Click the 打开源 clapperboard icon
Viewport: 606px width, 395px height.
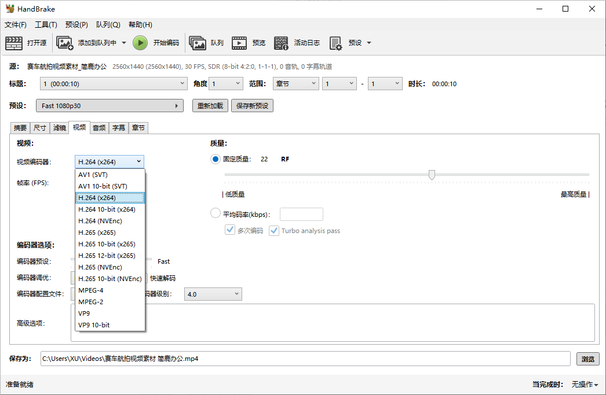(x=14, y=43)
